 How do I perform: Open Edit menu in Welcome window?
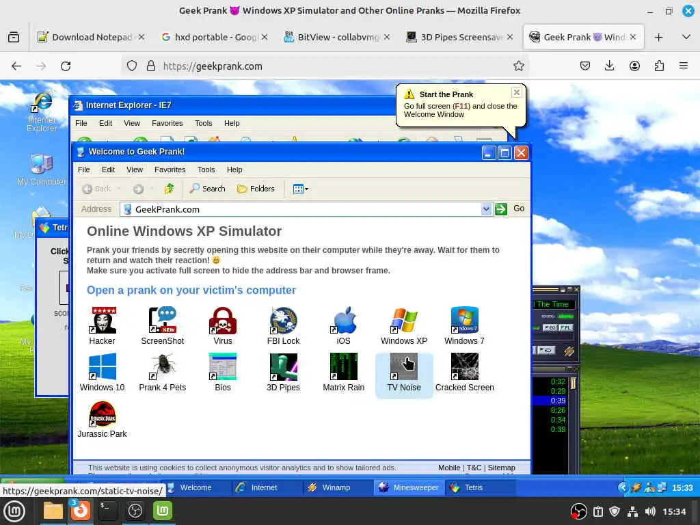pos(108,170)
